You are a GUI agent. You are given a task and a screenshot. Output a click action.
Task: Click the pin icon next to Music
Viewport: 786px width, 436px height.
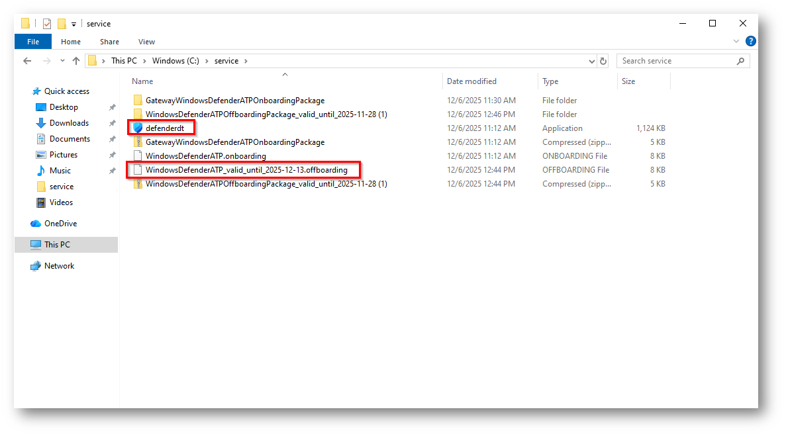point(113,171)
